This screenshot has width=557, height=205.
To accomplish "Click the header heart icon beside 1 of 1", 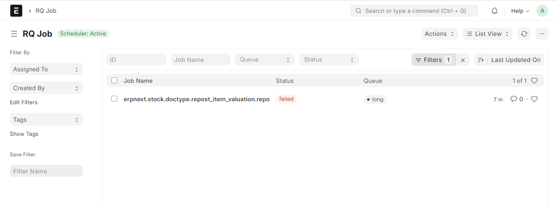I will [534, 81].
